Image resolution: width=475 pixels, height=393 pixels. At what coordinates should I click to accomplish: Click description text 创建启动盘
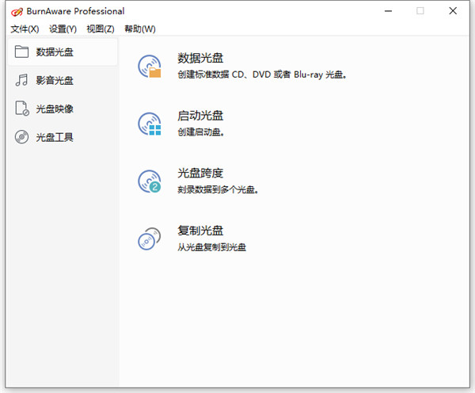pyautogui.click(x=200, y=132)
